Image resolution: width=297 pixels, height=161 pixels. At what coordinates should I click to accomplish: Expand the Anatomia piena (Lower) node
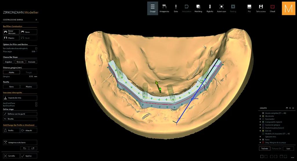click(260, 128)
